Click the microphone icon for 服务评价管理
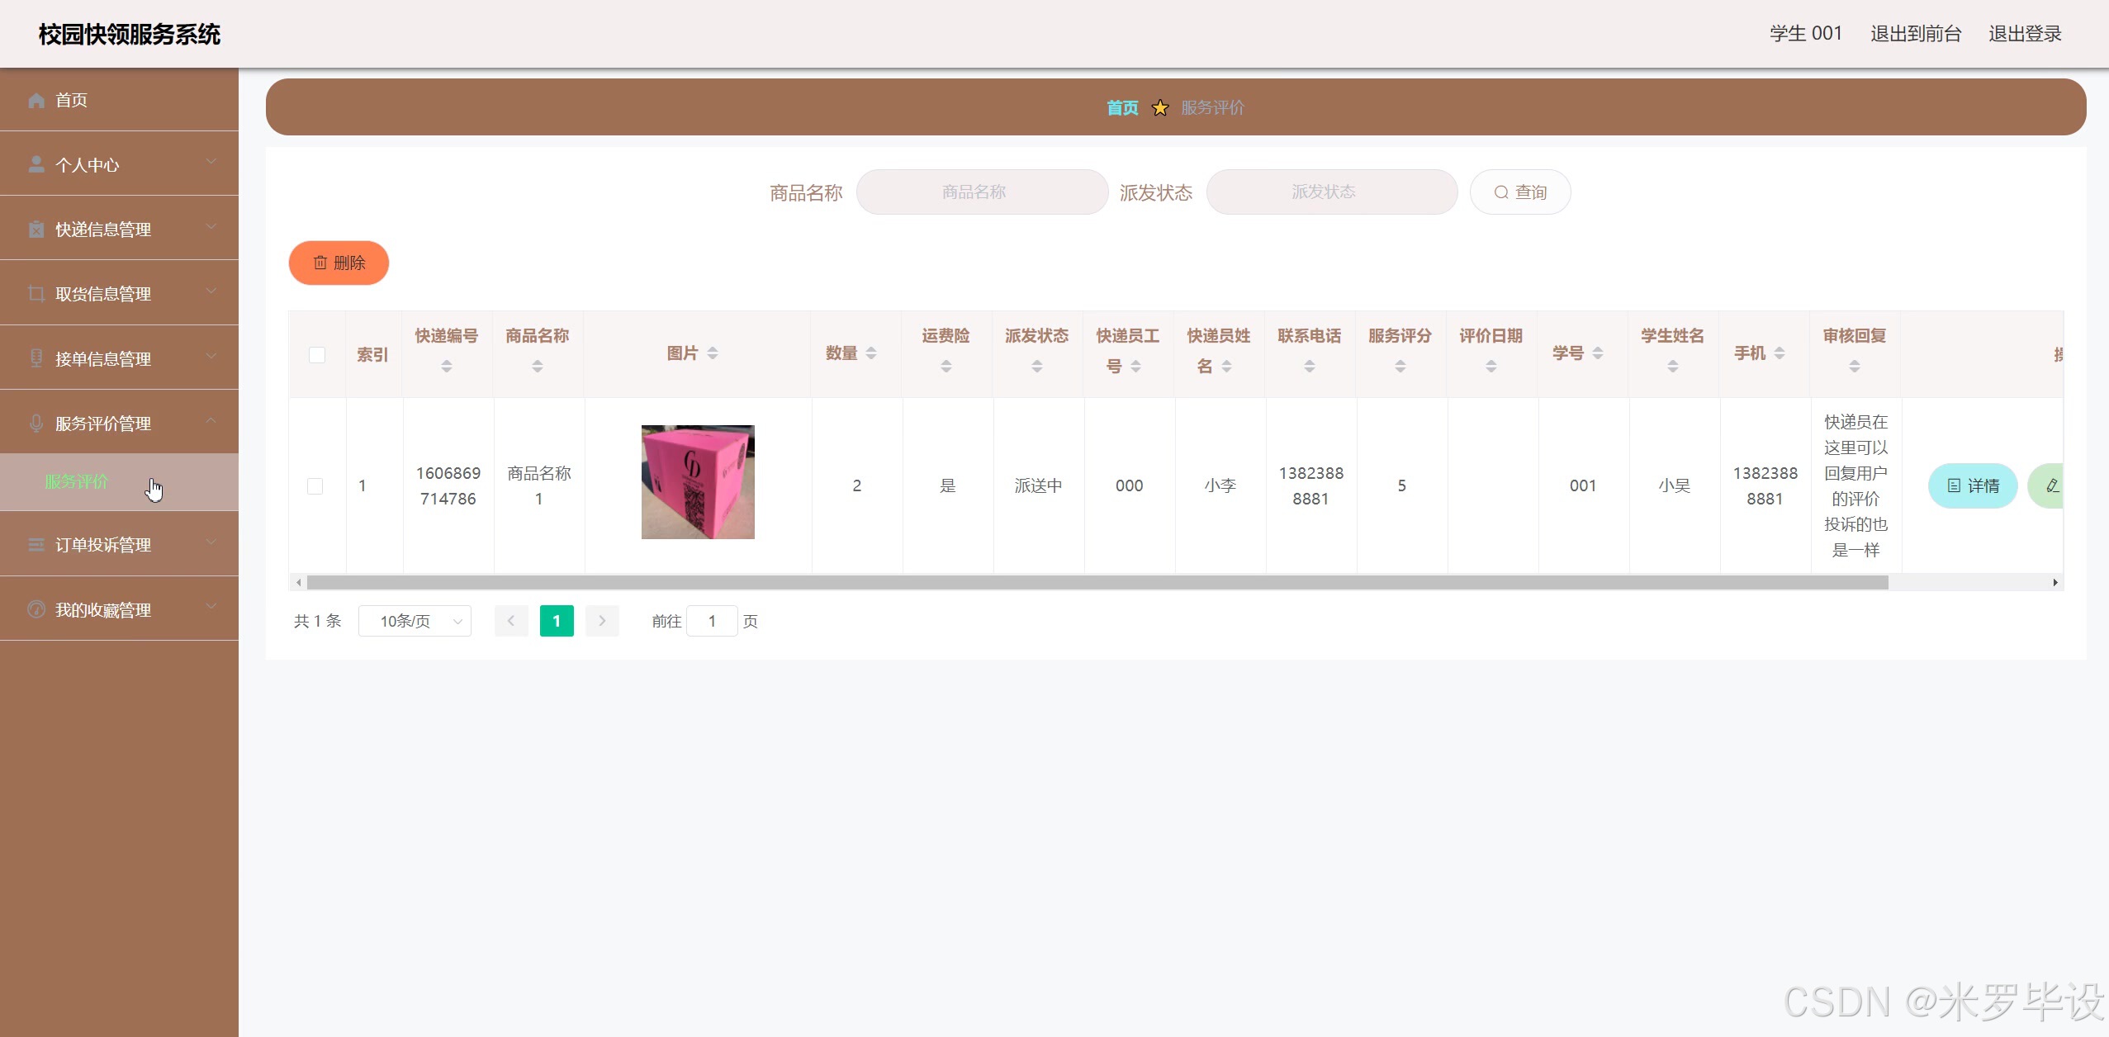 pyautogui.click(x=36, y=424)
